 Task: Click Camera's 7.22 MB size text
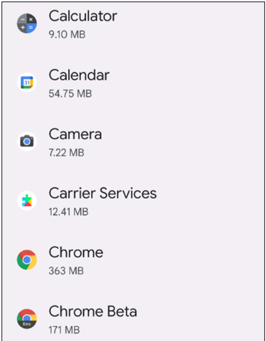(66, 153)
